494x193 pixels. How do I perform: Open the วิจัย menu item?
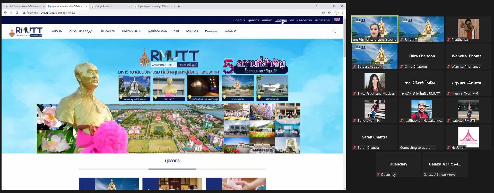tap(176, 31)
